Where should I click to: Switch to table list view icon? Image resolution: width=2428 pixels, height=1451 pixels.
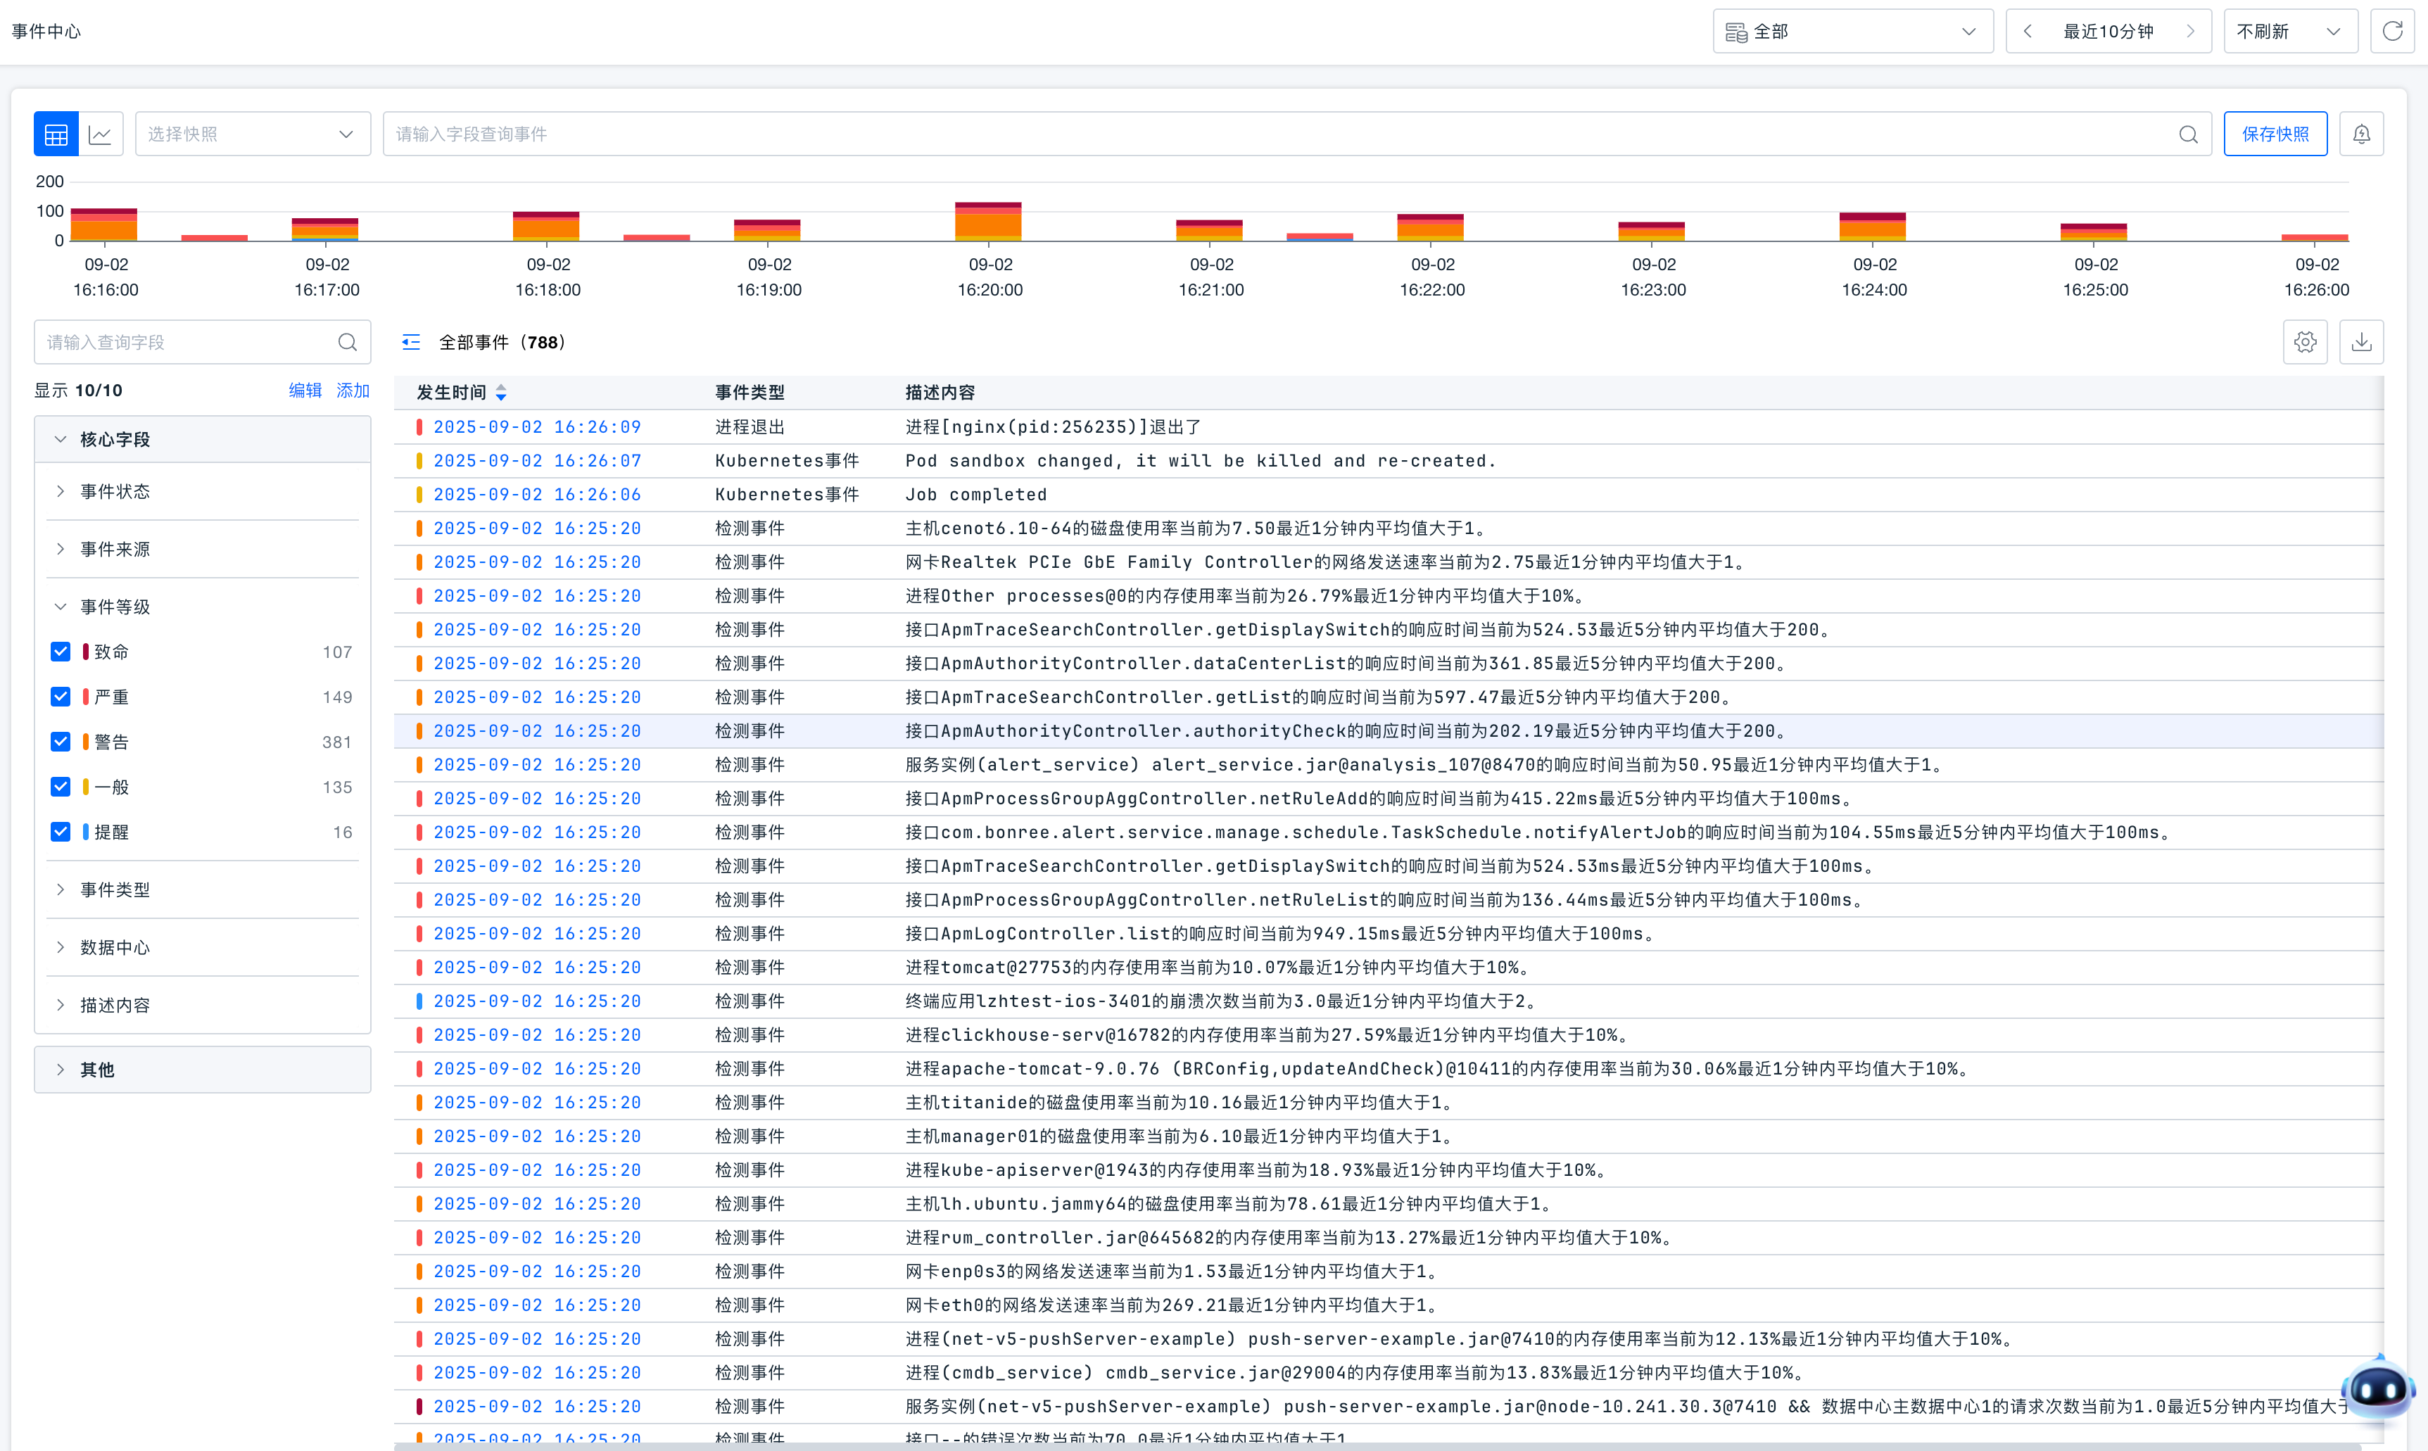click(x=56, y=134)
